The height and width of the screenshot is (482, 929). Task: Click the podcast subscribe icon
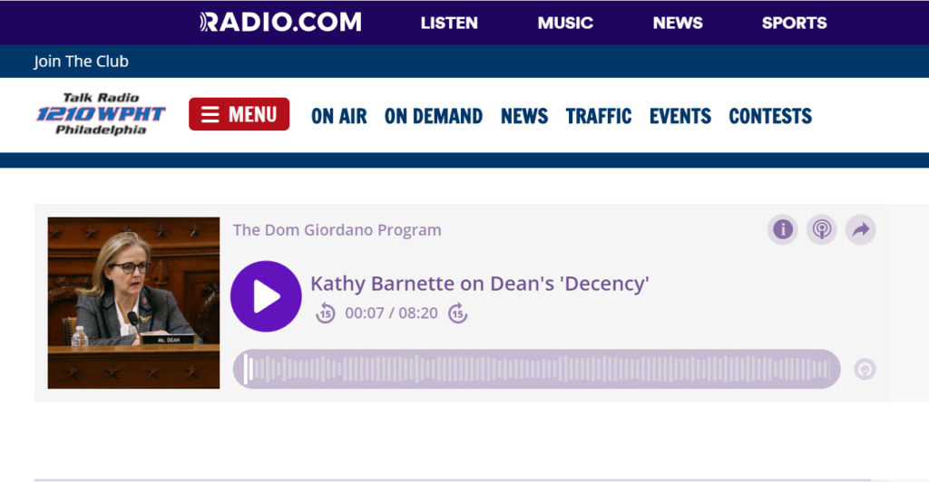822,229
